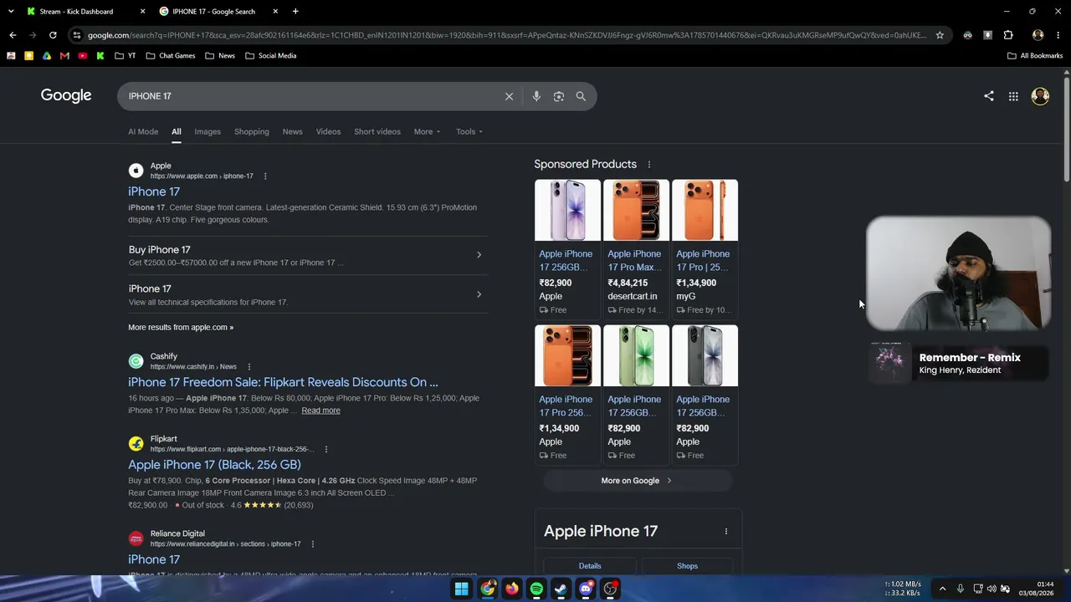
Task: Click the taskbar volume icon
Action: click(992, 589)
